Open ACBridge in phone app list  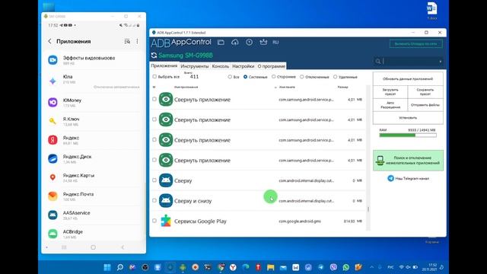click(x=94, y=234)
